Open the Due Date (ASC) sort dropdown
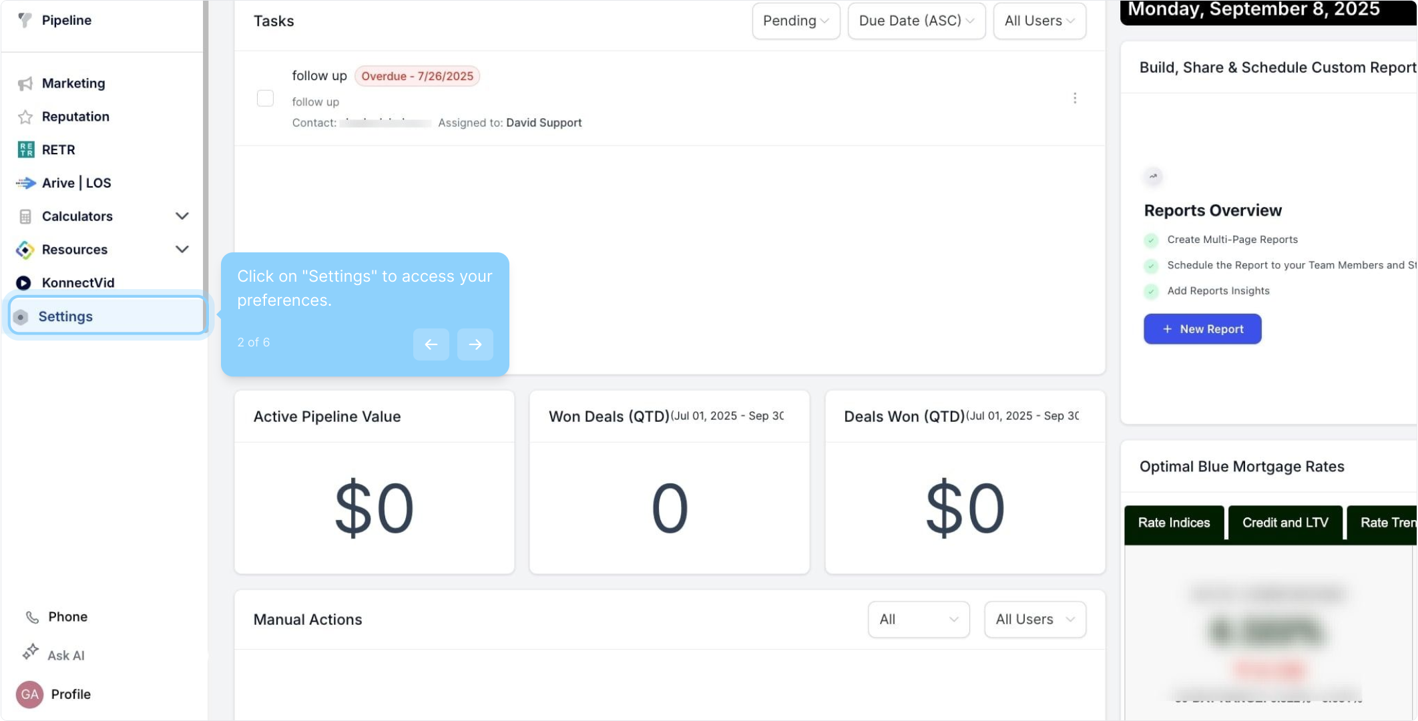Image resolution: width=1418 pixels, height=721 pixels. [x=916, y=21]
